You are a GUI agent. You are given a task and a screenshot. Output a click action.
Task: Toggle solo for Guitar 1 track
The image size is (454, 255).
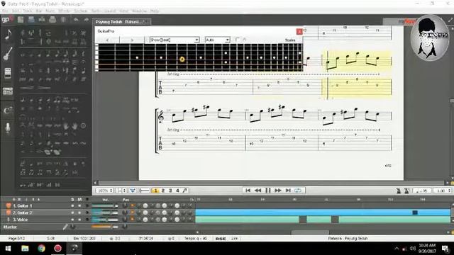pos(72,206)
